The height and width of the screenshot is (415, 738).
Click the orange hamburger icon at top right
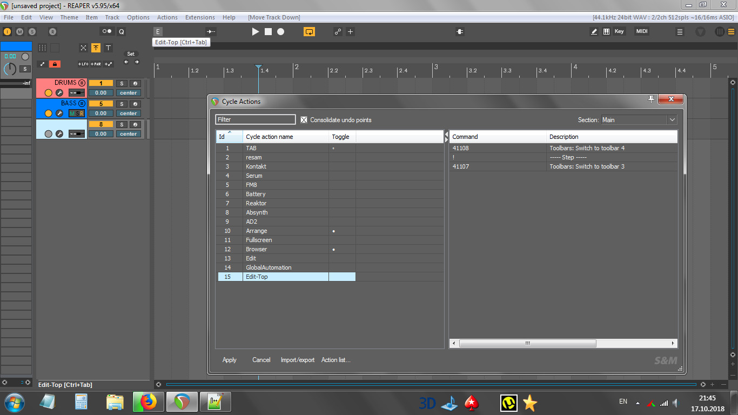pos(731,32)
